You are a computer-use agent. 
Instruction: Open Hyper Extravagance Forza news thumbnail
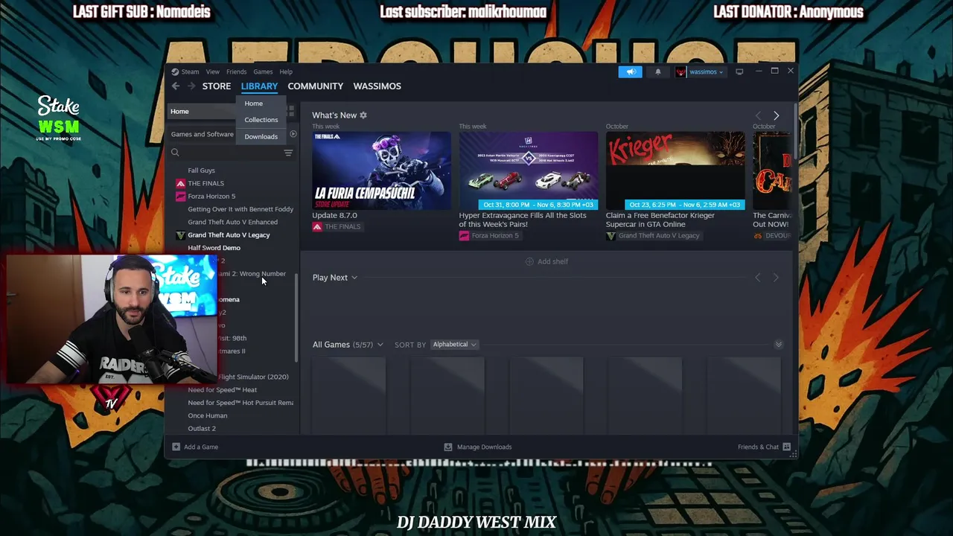point(529,171)
